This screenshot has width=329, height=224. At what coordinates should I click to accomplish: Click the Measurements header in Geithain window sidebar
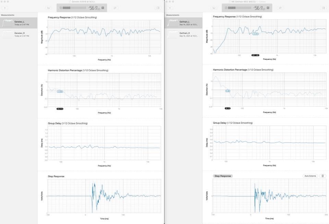(x=173, y=15)
